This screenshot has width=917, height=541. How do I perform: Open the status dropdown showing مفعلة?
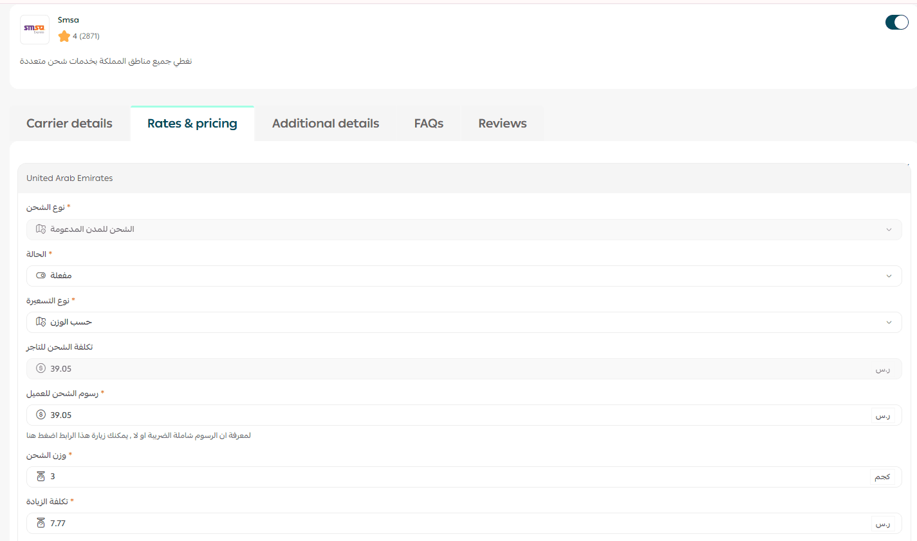pos(463,276)
